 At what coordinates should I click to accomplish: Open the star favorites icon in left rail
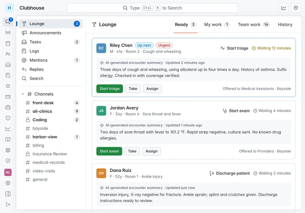[x=8, y=86]
